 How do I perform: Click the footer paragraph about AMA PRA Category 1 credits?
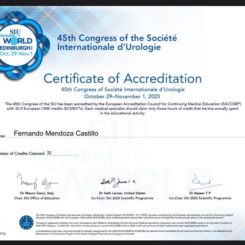tap(134, 224)
